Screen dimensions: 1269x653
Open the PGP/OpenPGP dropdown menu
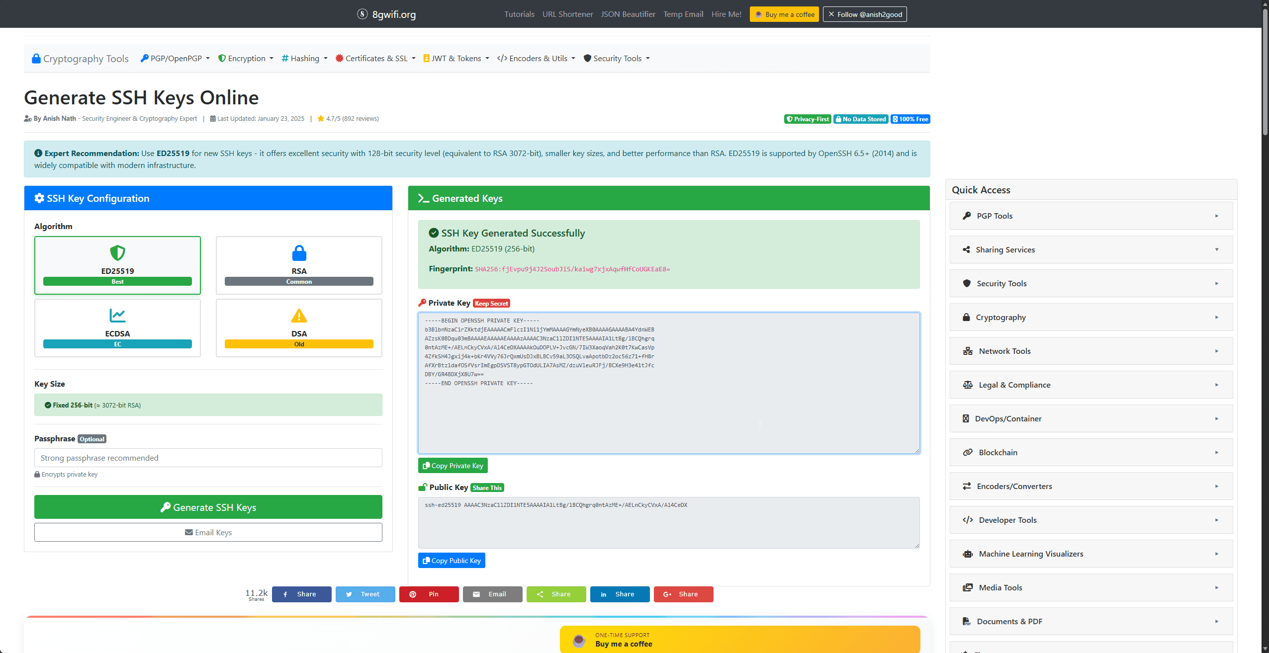tap(175, 58)
